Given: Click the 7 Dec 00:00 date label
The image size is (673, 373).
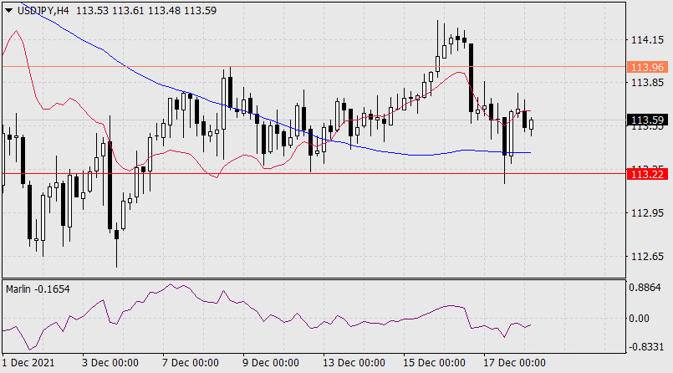Looking at the screenshot, I should 191,363.
